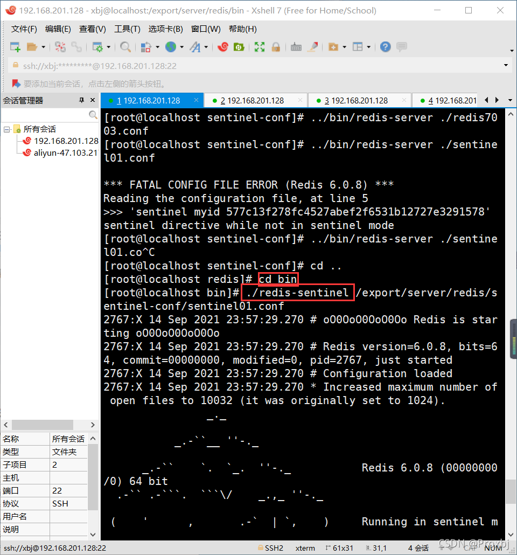Select the aliyun-47.103.21 session in tree
This screenshot has width=517, height=555.
point(66,153)
